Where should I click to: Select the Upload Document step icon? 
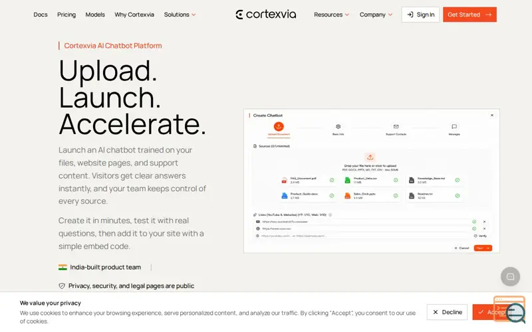pos(279,126)
